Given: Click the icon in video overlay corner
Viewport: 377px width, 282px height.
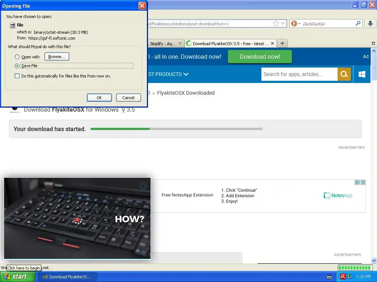Looking at the screenshot, I should point(143,185).
